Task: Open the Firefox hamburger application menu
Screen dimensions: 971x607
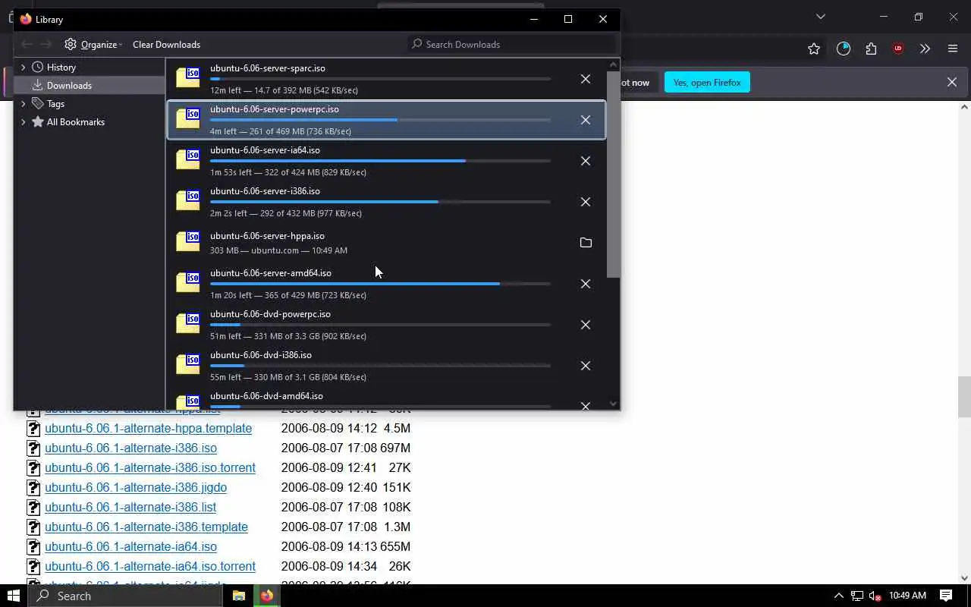Action: pos(953,49)
